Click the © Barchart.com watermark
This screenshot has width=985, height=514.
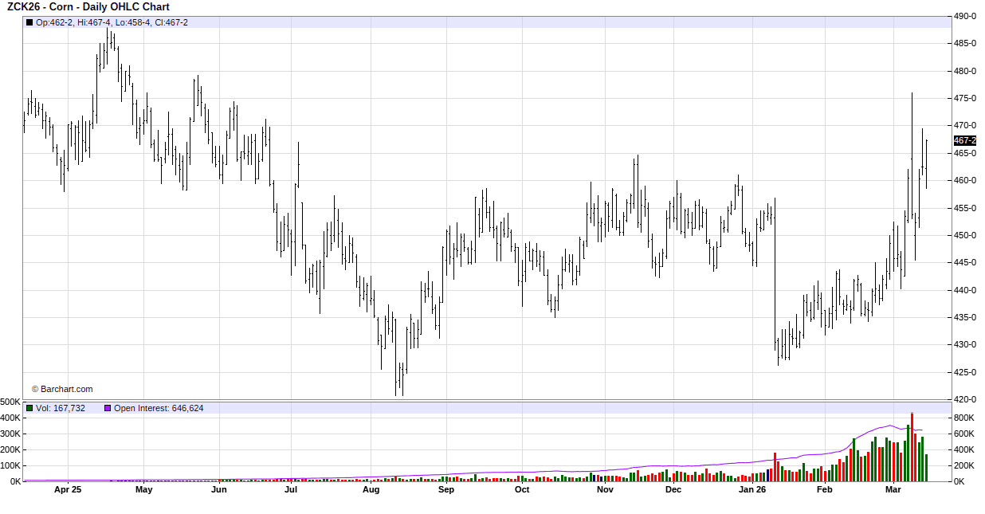[x=62, y=389]
